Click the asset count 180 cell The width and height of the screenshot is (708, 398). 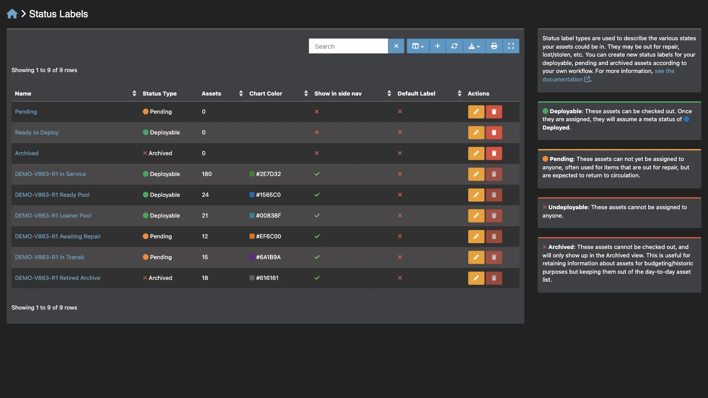pyautogui.click(x=207, y=174)
